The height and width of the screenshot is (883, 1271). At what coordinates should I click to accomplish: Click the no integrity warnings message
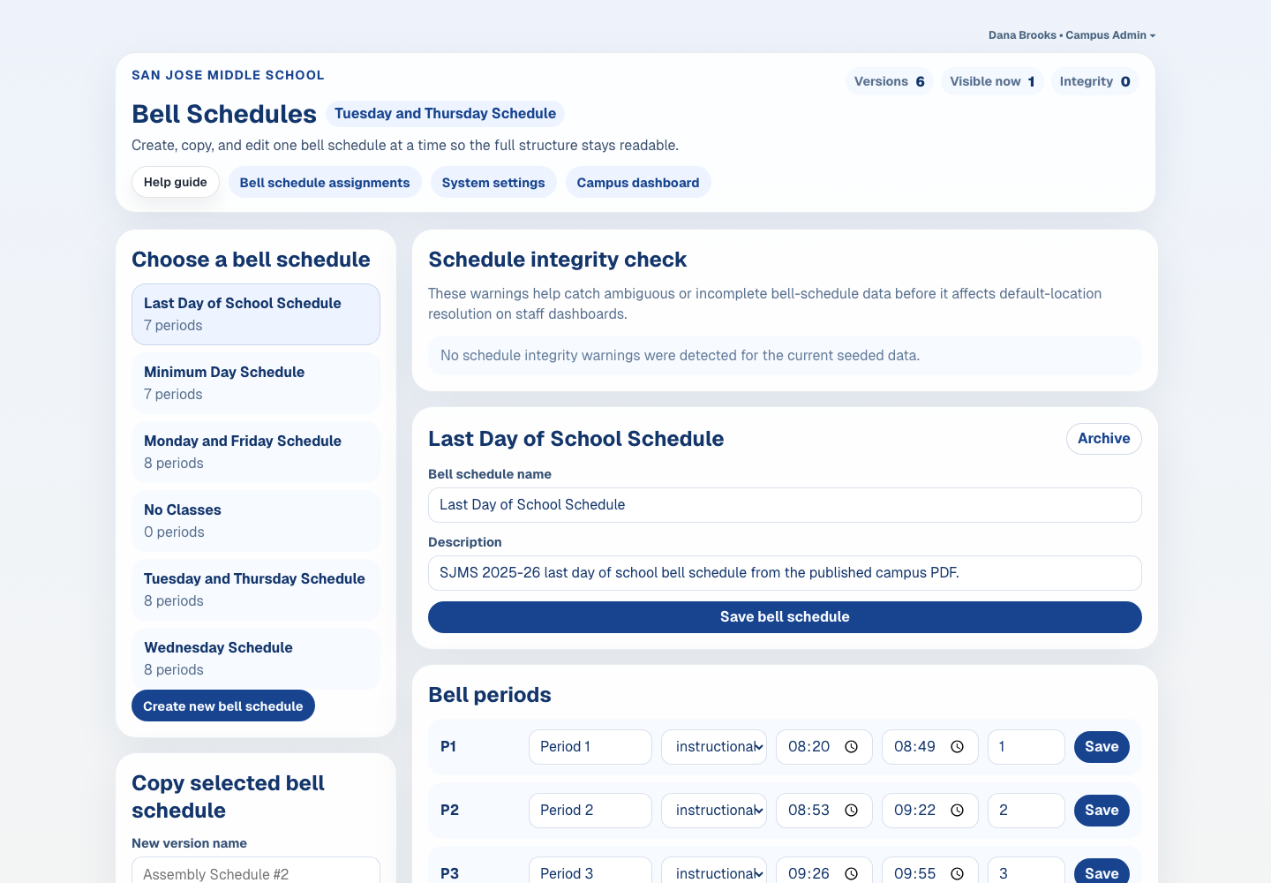(785, 355)
